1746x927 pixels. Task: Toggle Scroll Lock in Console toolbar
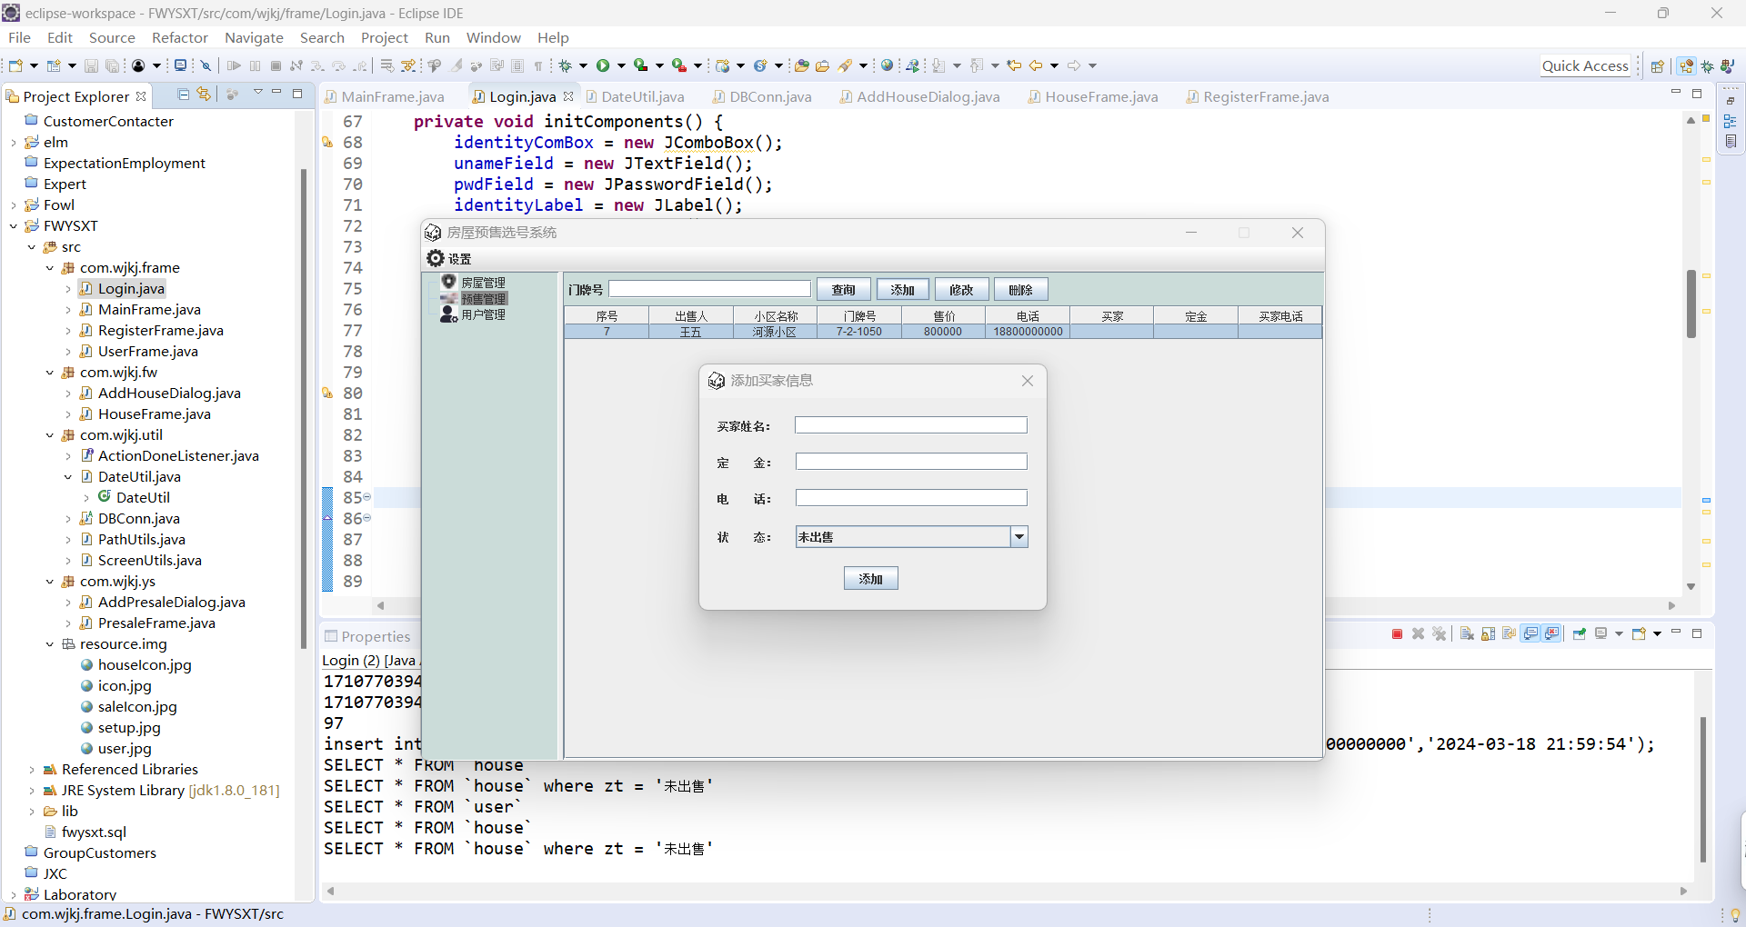(x=1488, y=633)
